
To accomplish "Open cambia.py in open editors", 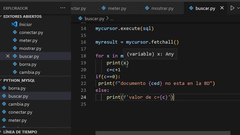I will (x=30, y=72).
